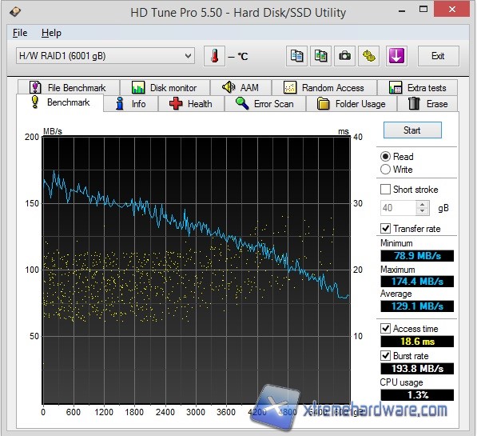Click the copy info to clipboard icon
Viewport: 477px width, 436px height.
(x=296, y=56)
